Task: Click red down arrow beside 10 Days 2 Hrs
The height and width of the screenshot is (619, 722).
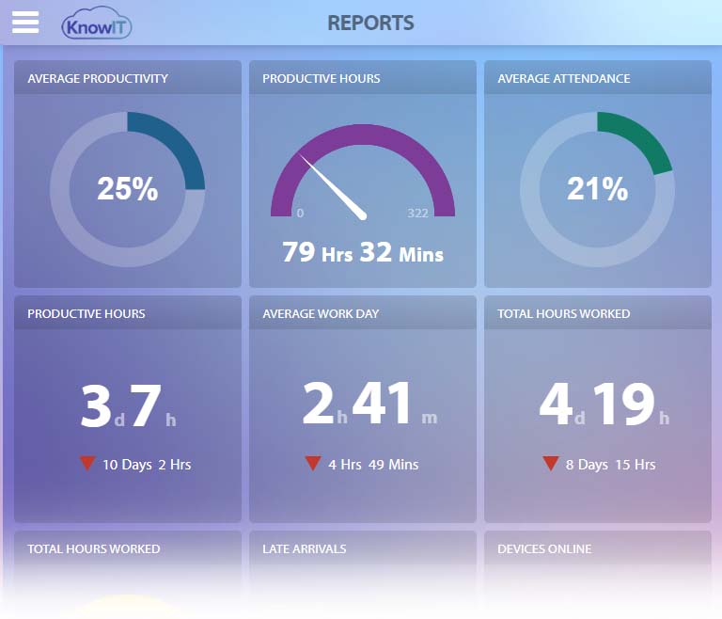Action: pyautogui.click(x=87, y=463)
